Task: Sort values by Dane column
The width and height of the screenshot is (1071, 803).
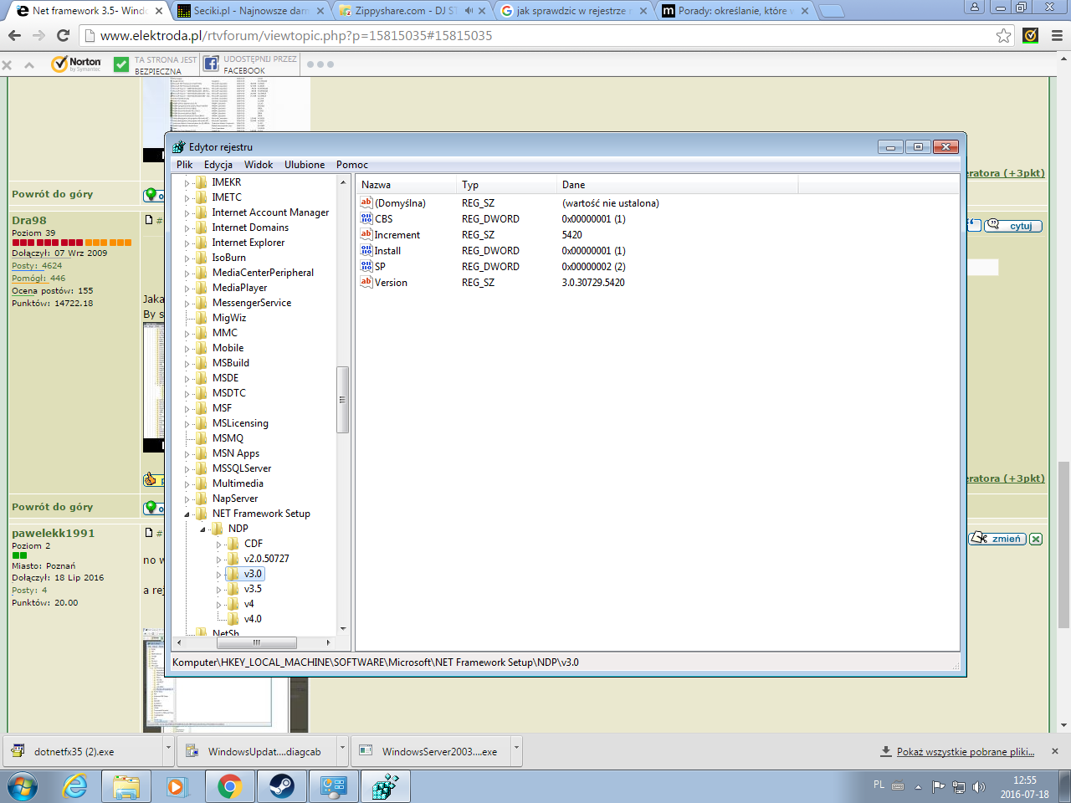Action: (677, 185)
